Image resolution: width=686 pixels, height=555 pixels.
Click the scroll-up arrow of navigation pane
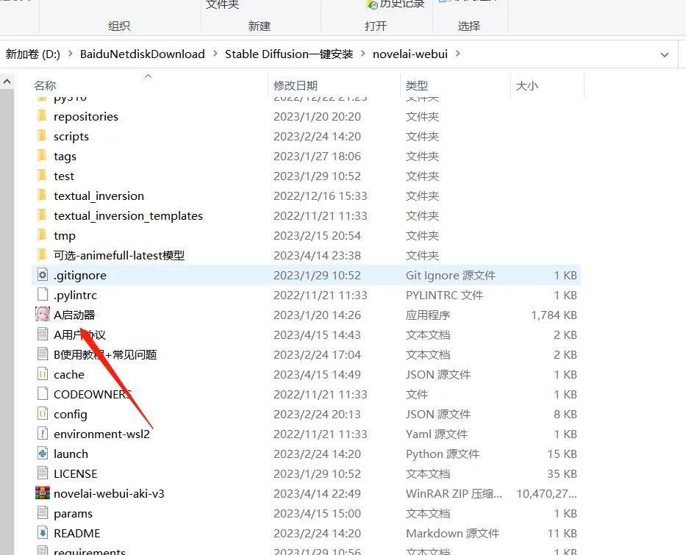7,82
